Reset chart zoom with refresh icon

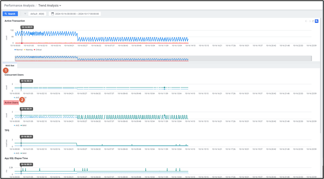[x=313, y=21]
